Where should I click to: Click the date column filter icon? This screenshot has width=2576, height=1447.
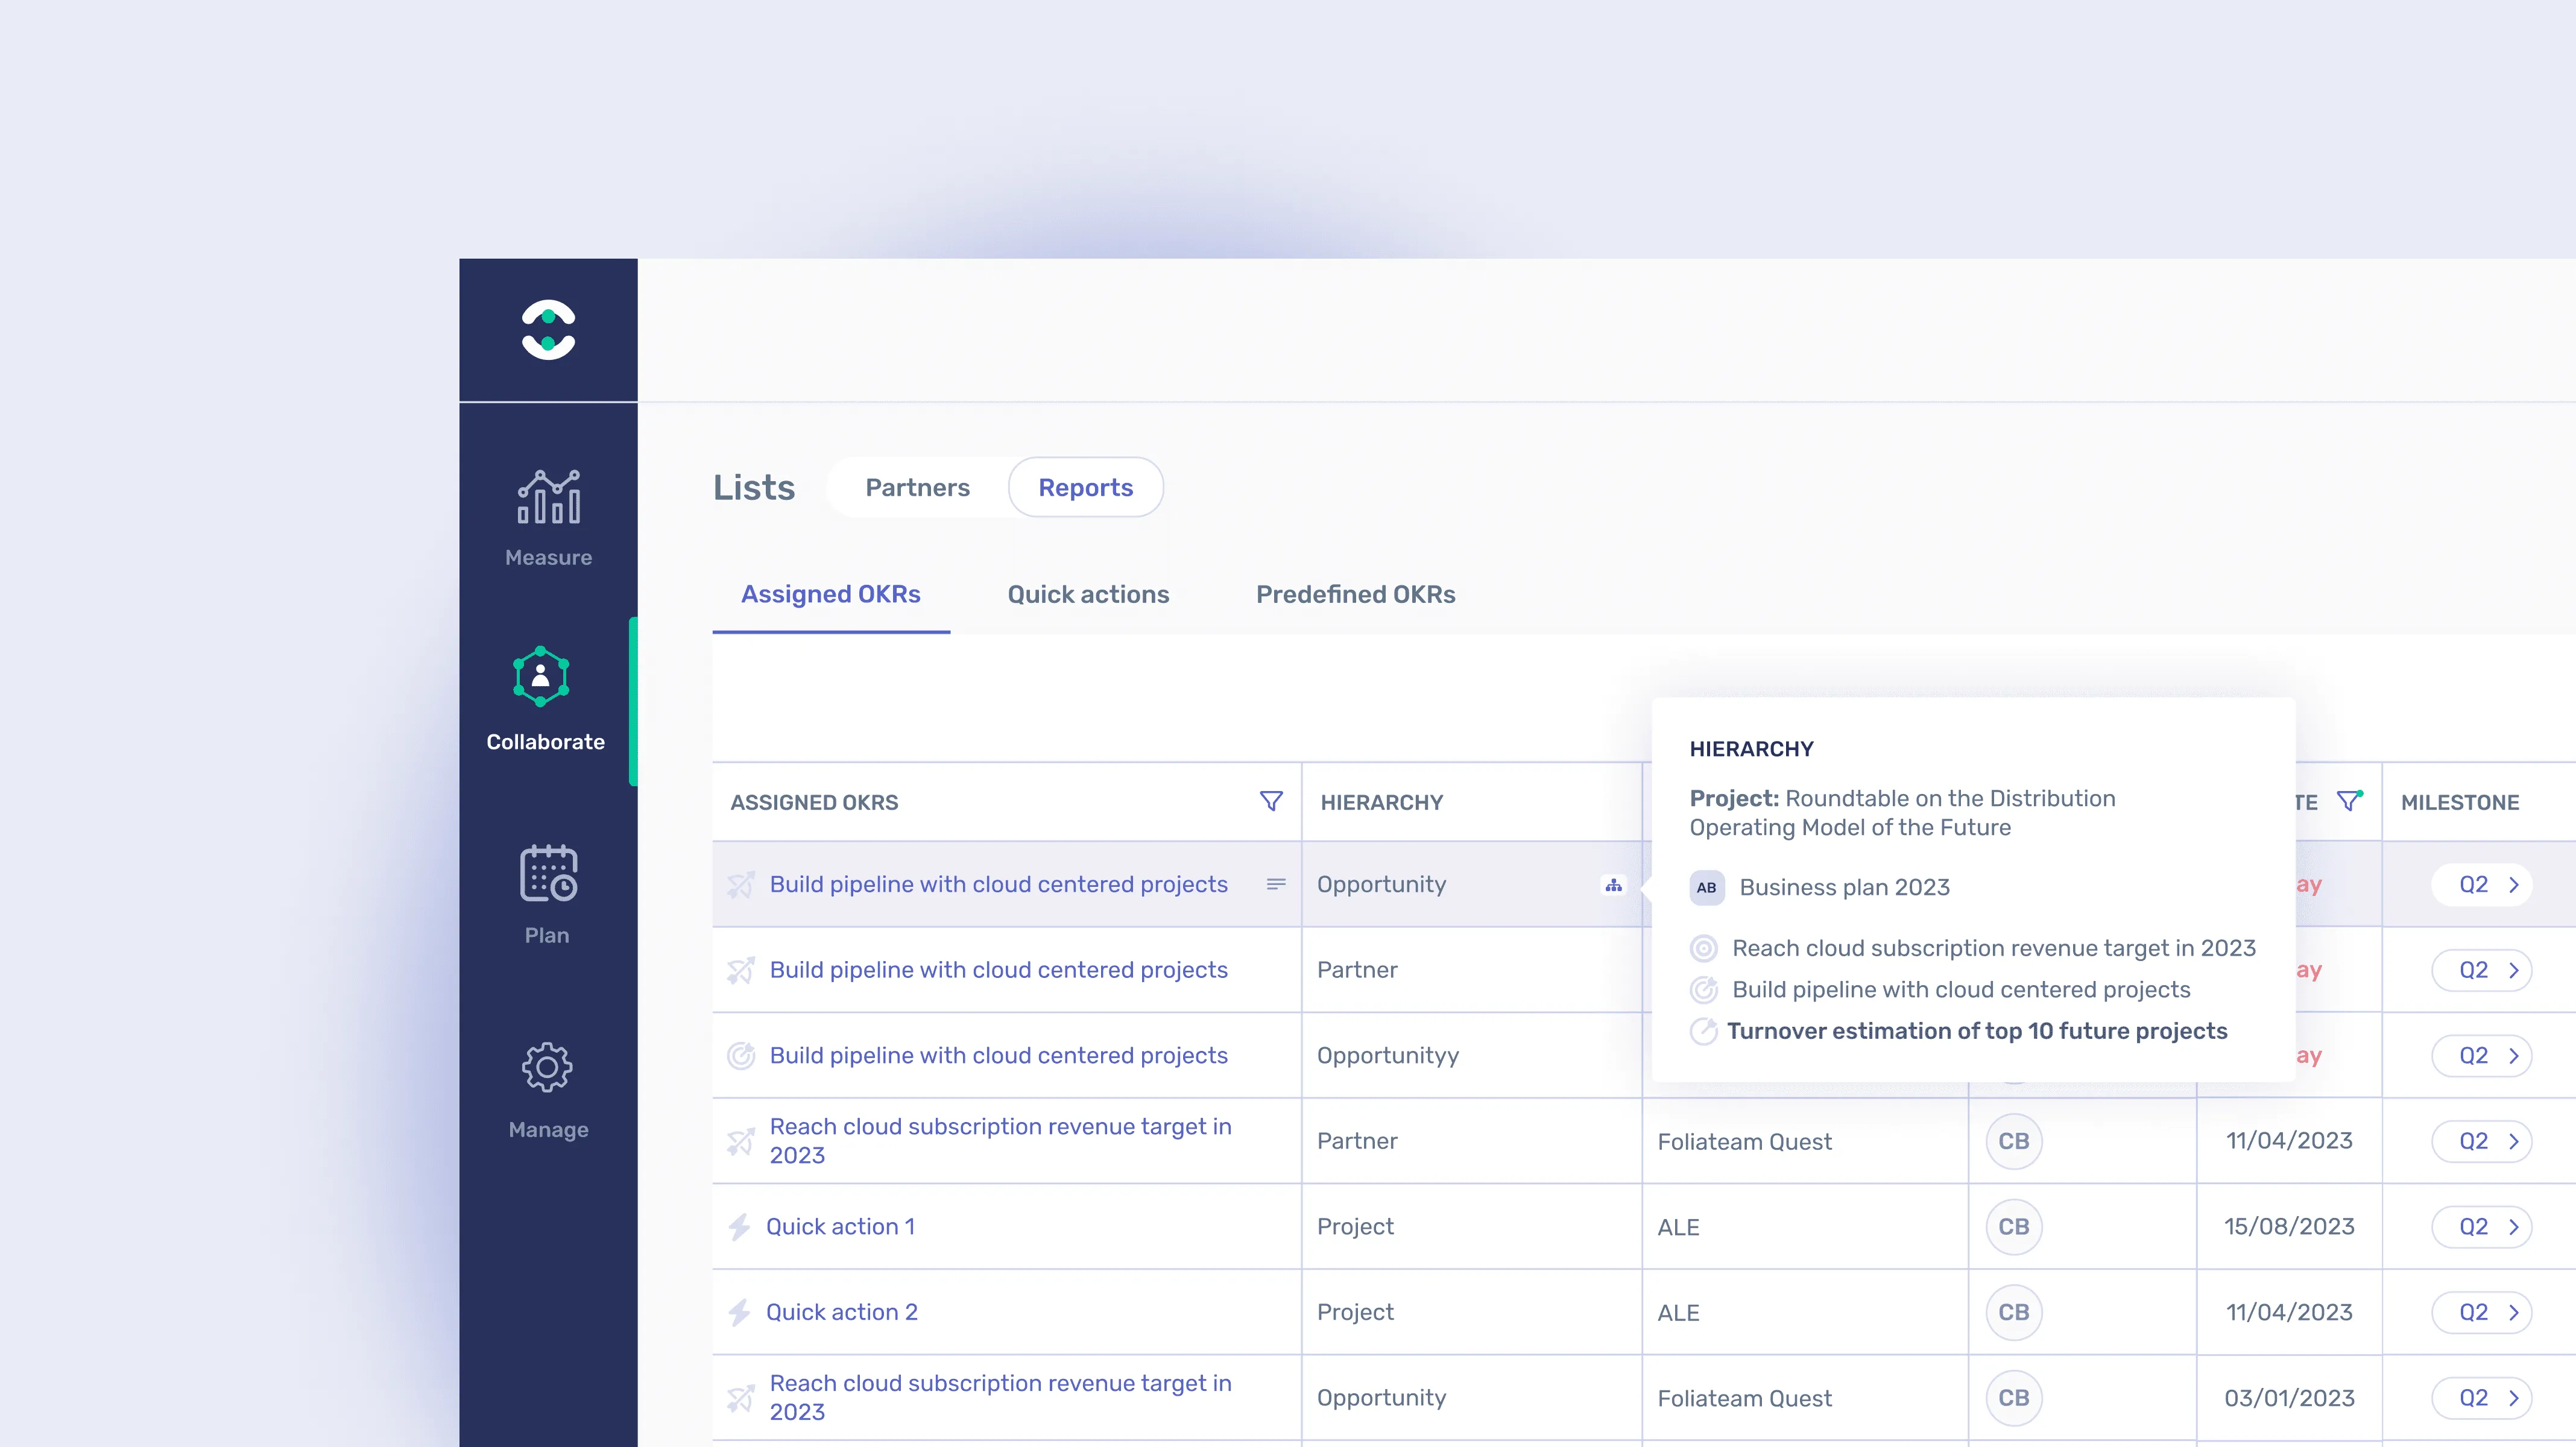coord(2349,801)
